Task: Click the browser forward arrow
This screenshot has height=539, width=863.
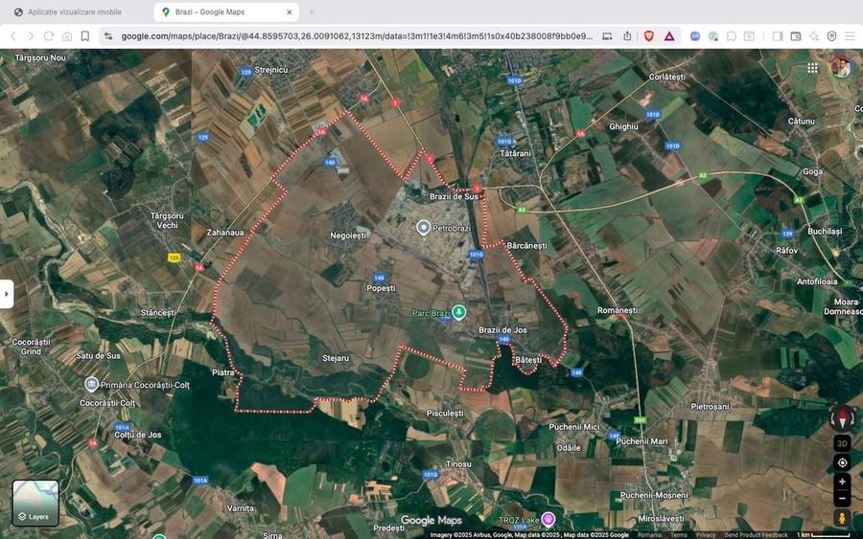Action: (x=31, y=36)
